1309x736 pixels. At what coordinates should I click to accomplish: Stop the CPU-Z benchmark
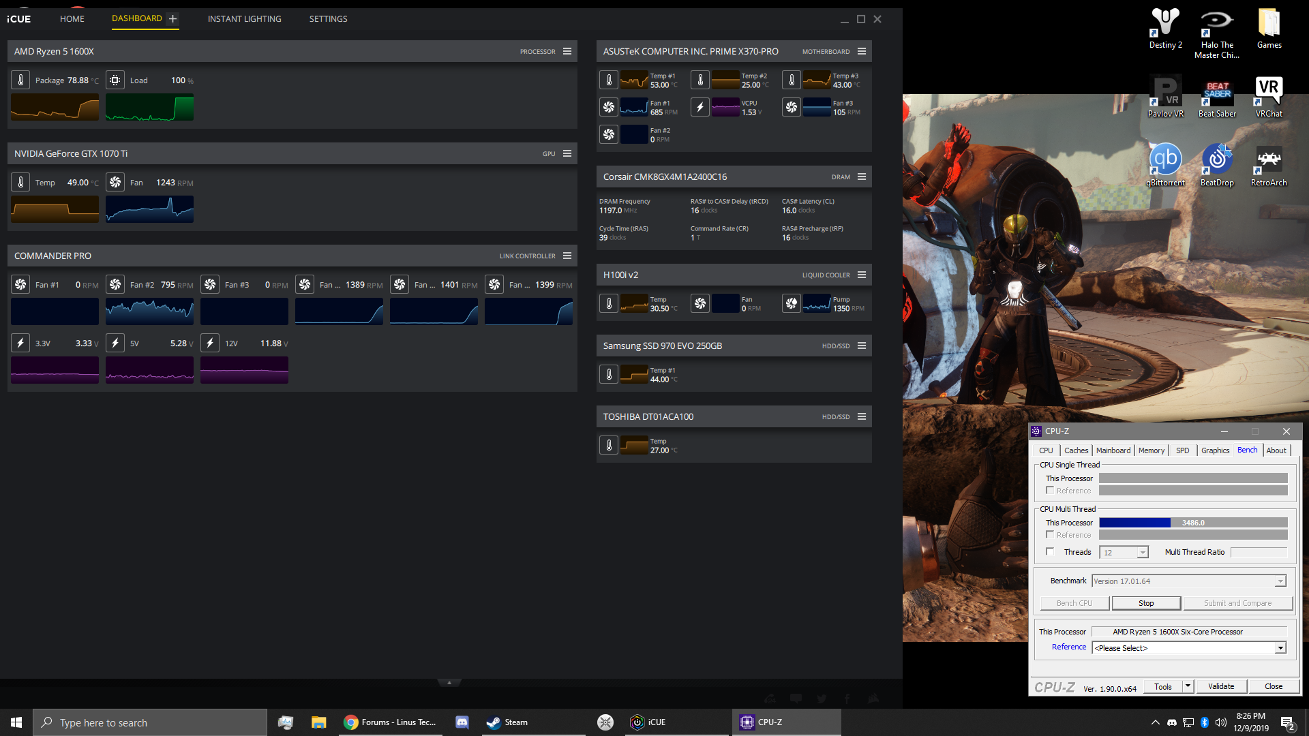click(x=1146, y=603)
